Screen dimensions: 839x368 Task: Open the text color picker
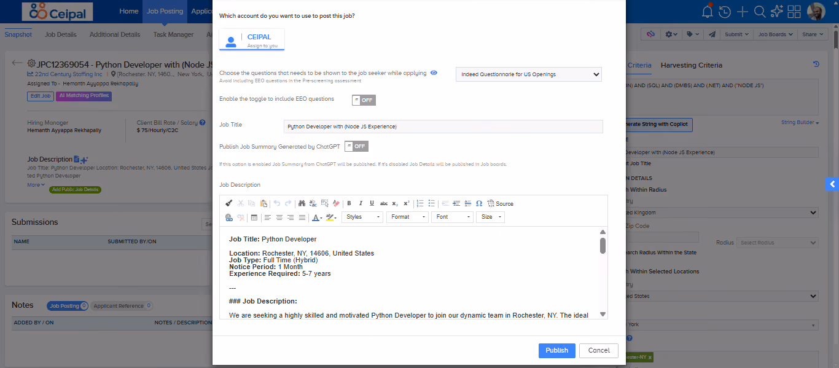click(317, 217)
